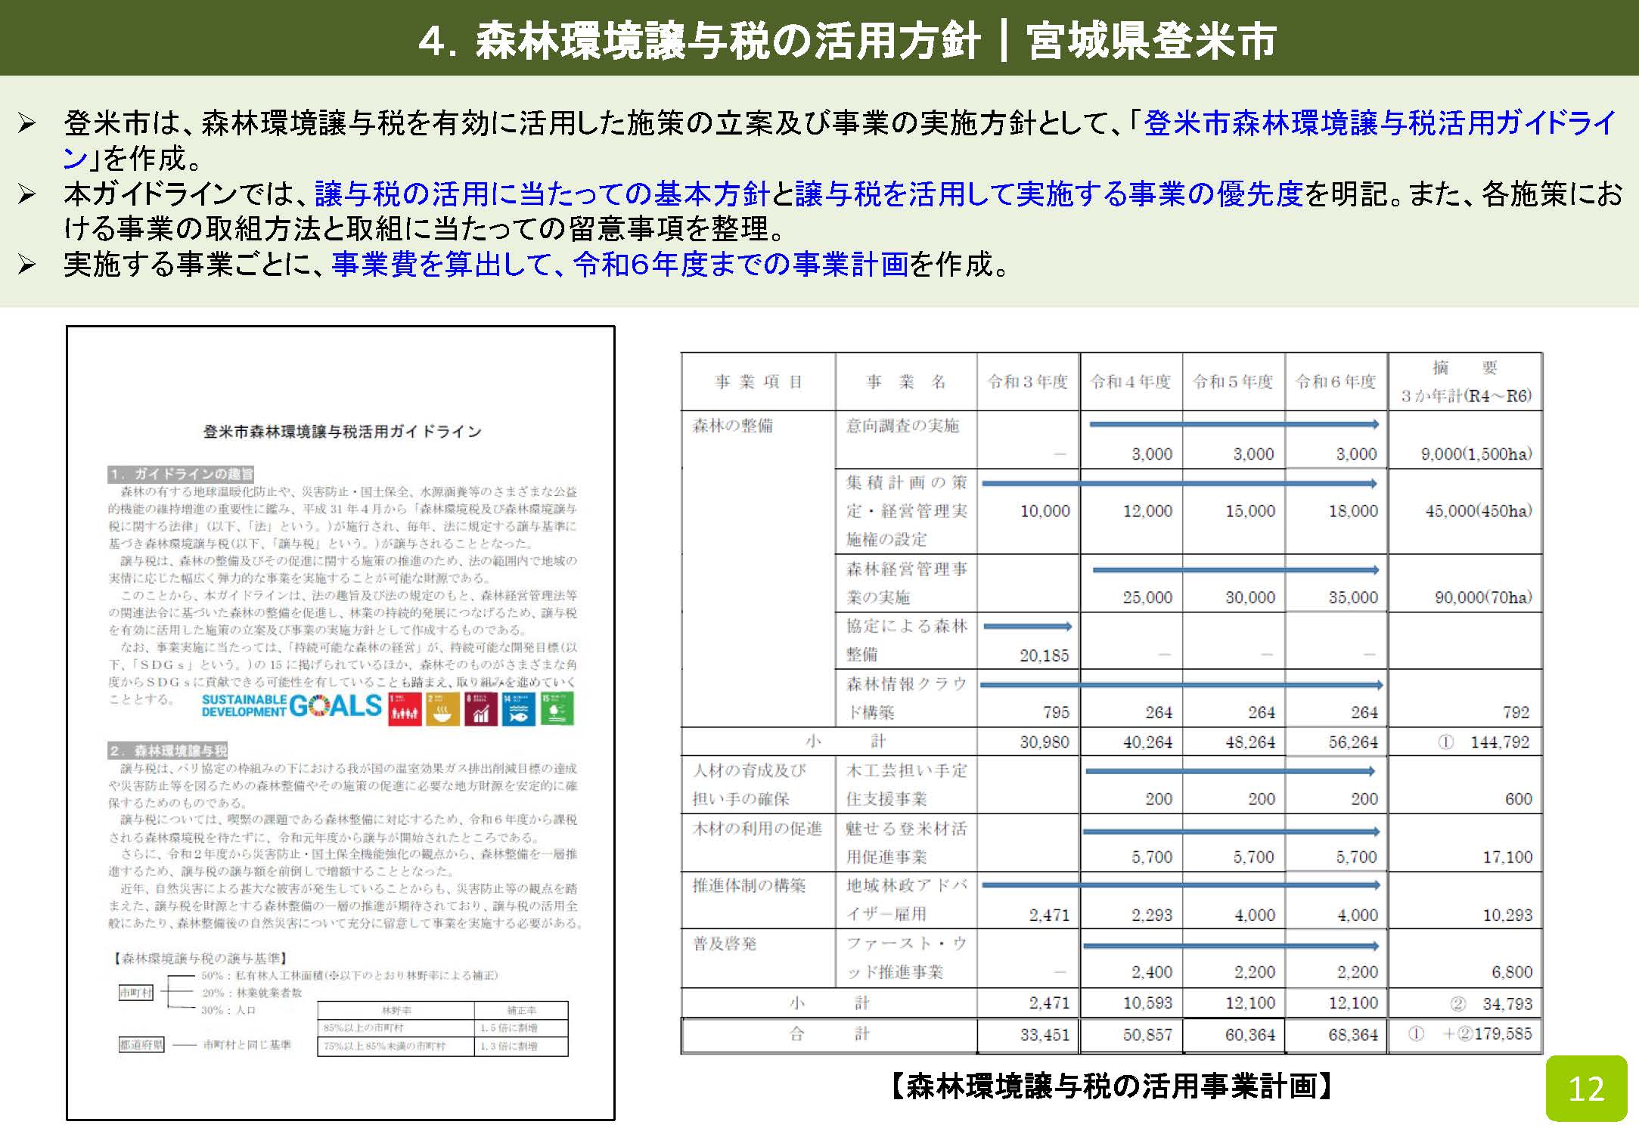
Task: Click value 20,185 in 令和3年度
Action: coord(1045,655)
